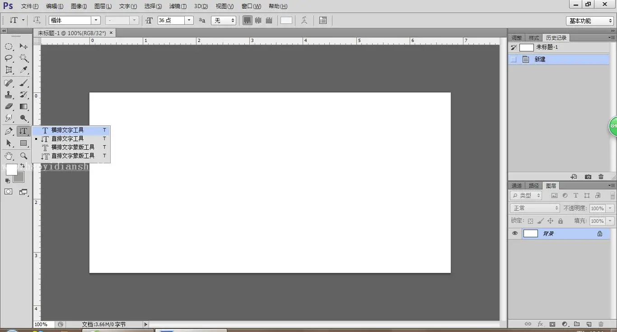Toggle lock all padlock icon
This screenshot has width=617, height=332.
coord(561,221)
